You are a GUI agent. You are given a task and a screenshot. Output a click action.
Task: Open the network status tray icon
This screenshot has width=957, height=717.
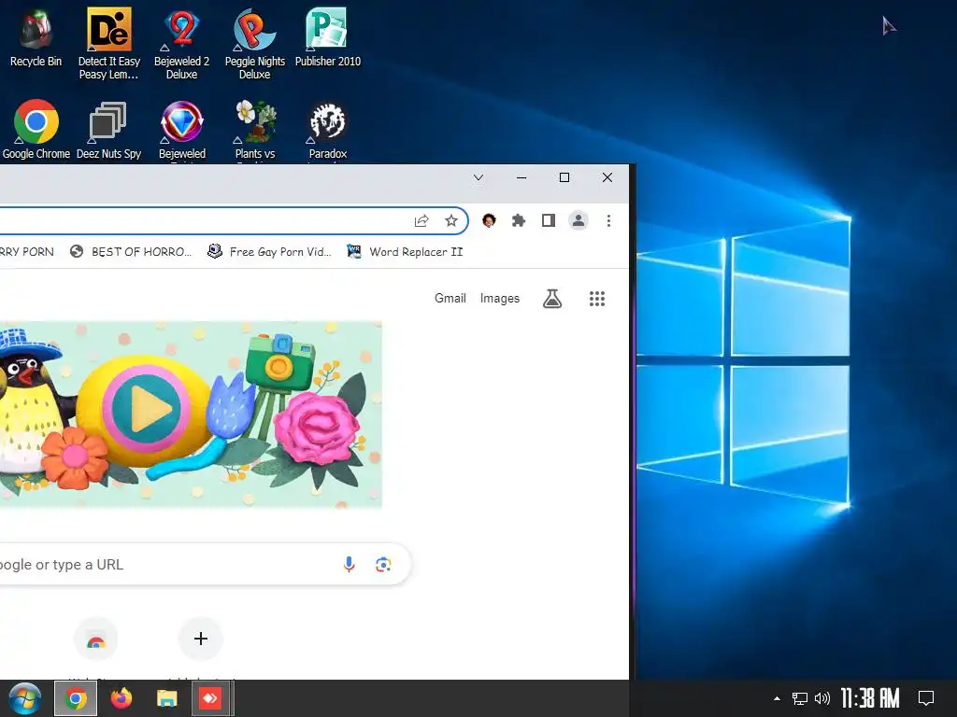tap(800, 698)
